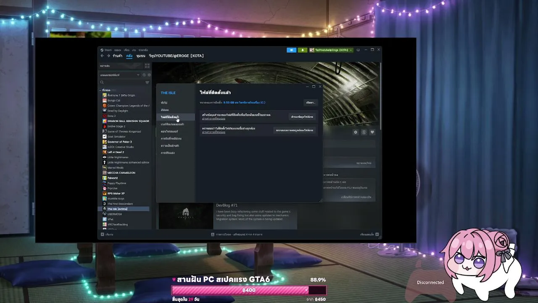Screen dimensions: 538x303
Task: Click the Add a Game plus icon
Action: point(102,234)
